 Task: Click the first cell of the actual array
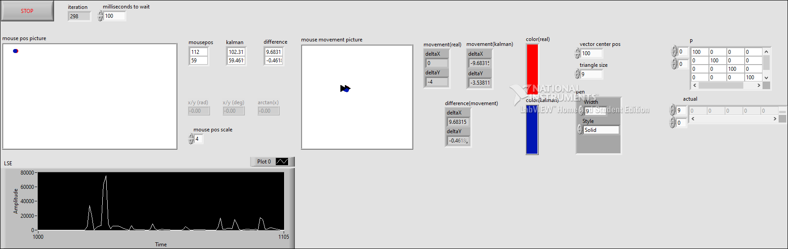(698, 111)
